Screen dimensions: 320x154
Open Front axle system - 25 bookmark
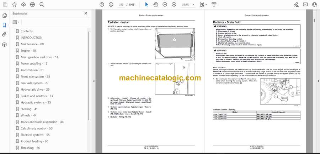35,76
